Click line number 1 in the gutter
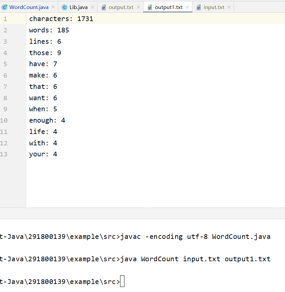The width and height of the screenshot is (285, 292). pos(5,19)
